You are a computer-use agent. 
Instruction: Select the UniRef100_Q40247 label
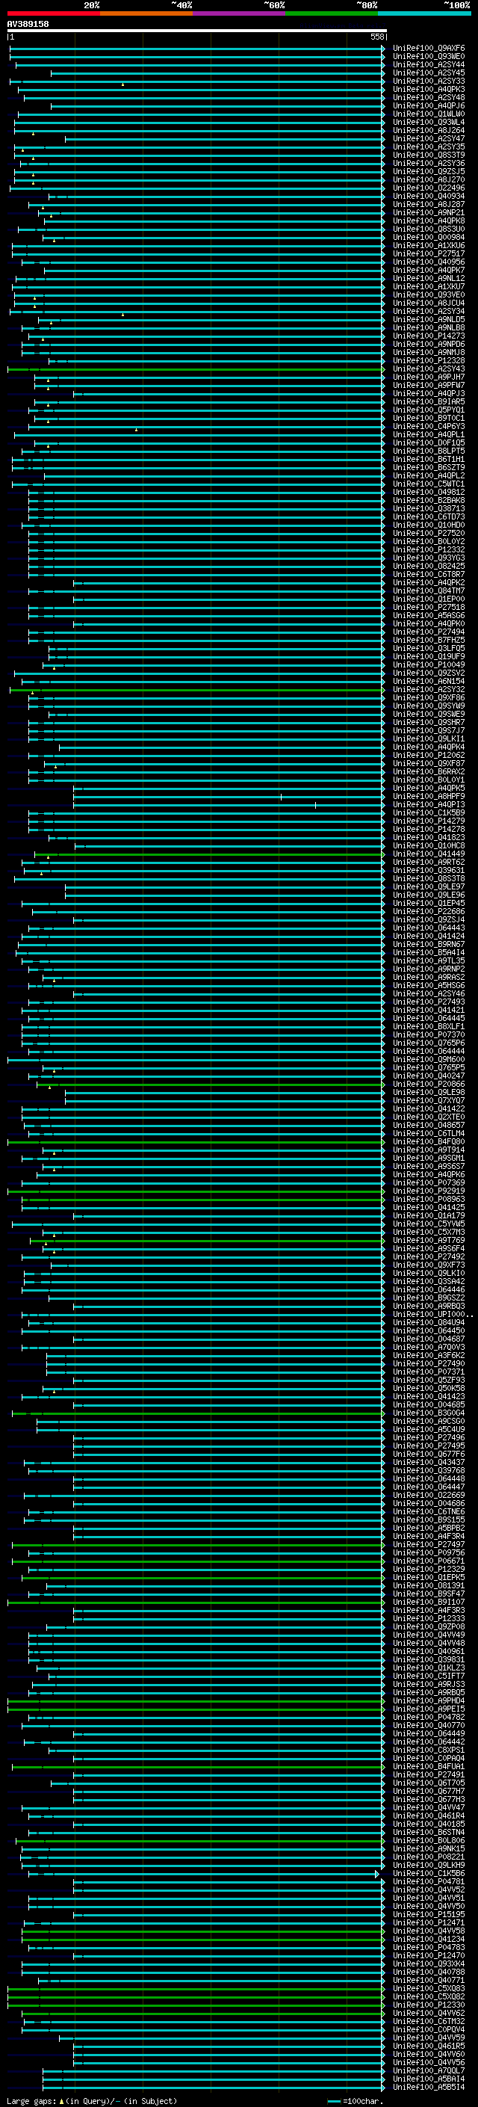coord(428,1076)
